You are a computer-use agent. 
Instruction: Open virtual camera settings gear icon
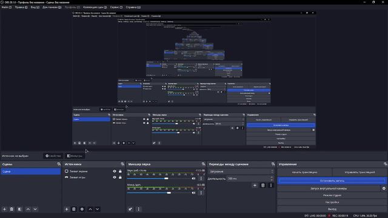point(384,188)
